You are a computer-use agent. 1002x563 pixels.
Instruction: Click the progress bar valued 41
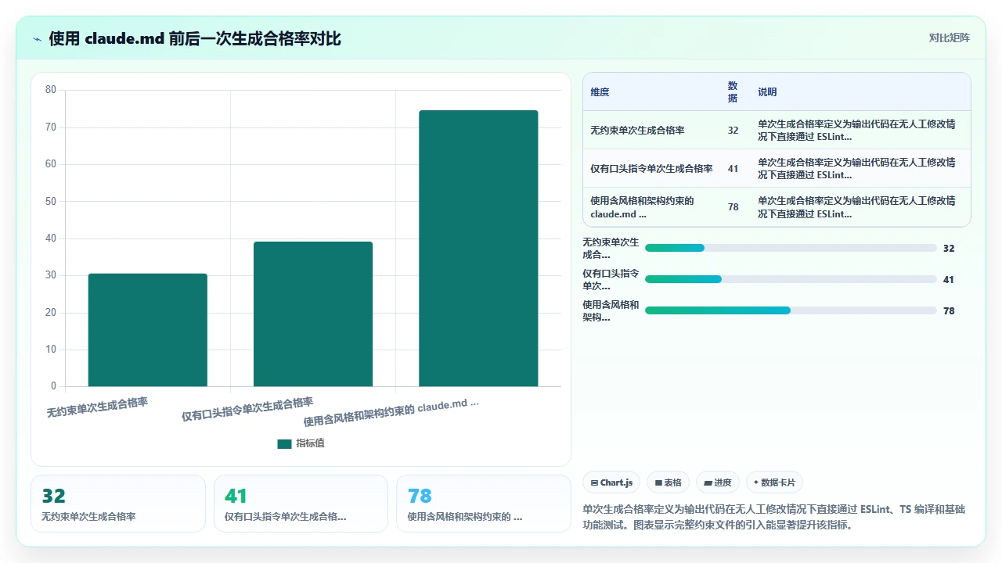point(791,279)
